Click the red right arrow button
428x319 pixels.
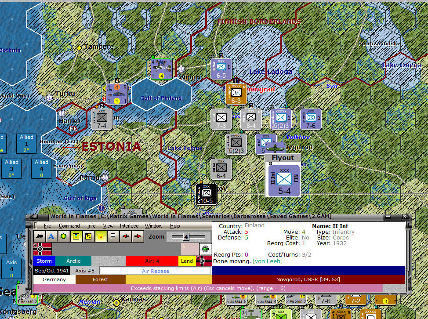pos(138,236)
